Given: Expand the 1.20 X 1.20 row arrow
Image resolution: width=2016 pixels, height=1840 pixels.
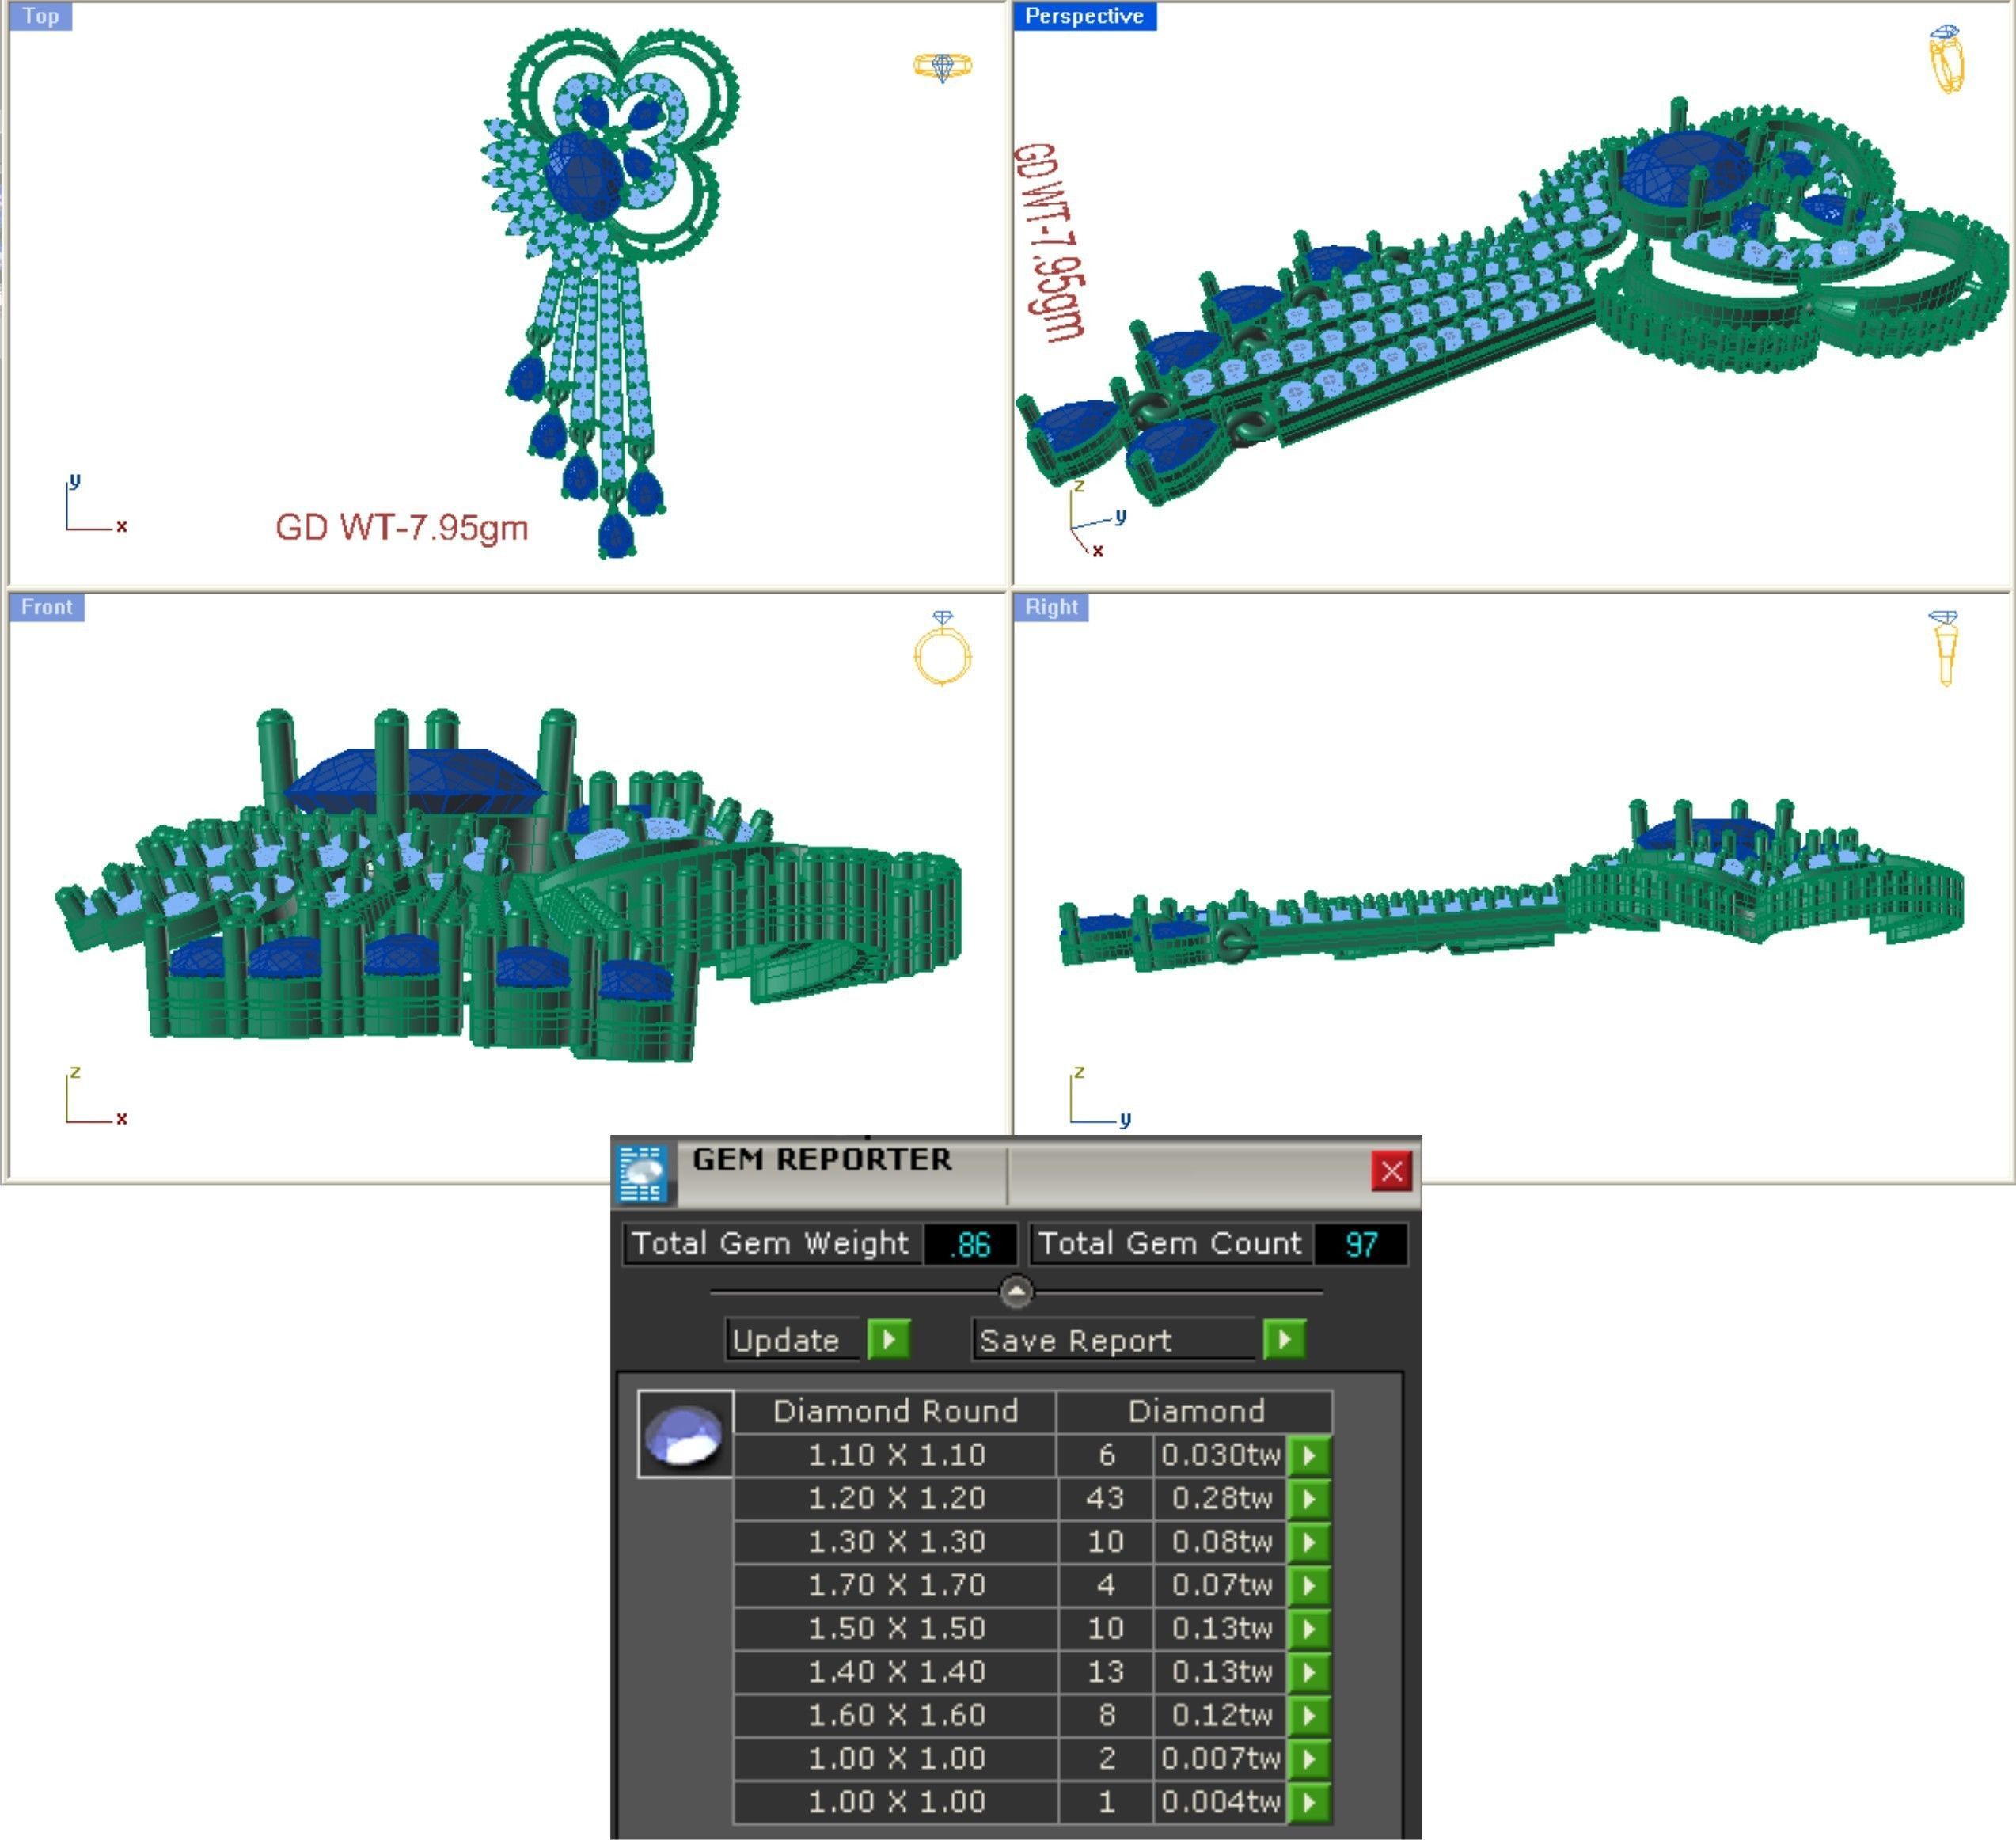Looking at the screenshot, I should tap(1309, 1498).
